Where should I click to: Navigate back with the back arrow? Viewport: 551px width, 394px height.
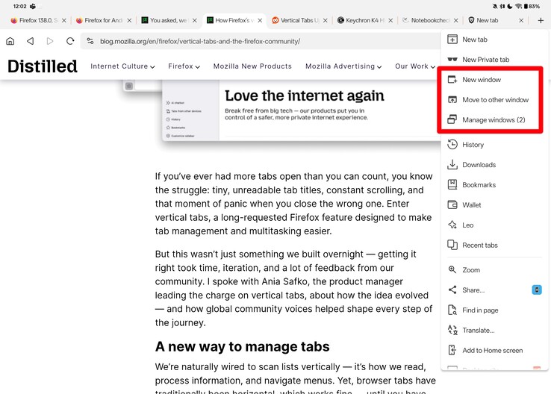point(30,41)
